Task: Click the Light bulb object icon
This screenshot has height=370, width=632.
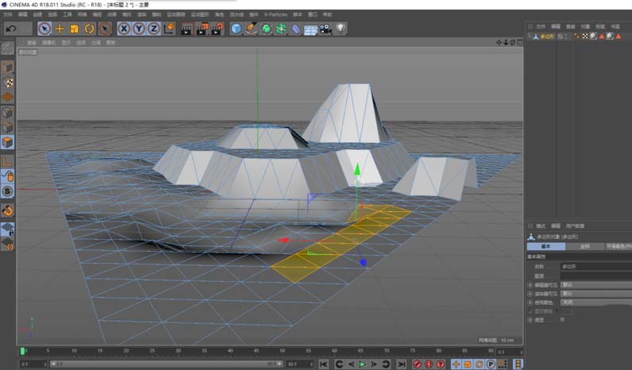Action: 341,29
